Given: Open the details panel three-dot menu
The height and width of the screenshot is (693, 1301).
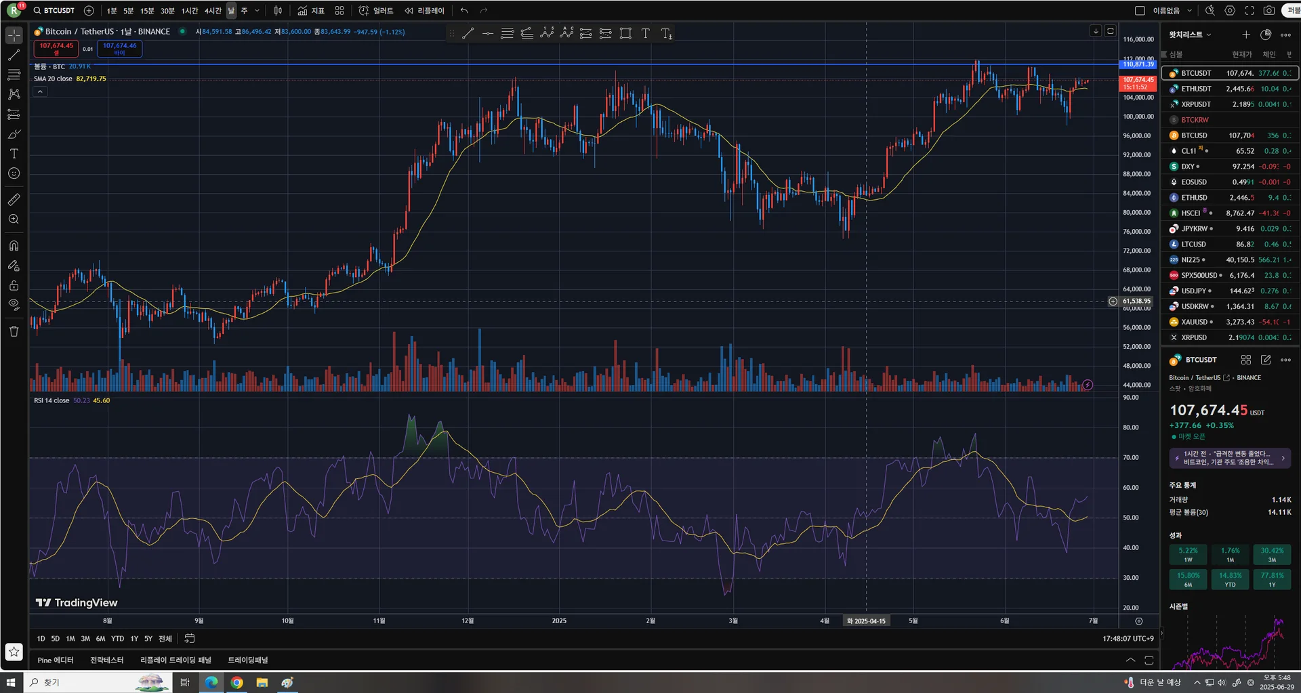Looking at the screenshot, I should pyautogui.click(x=1285, y=360).
